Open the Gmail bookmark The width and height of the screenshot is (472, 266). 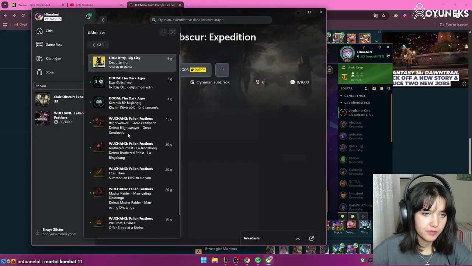(x=21, y=25)
